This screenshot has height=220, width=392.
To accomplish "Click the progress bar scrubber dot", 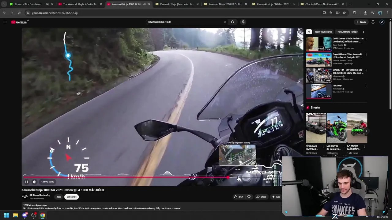I will [x=228, y=177].
